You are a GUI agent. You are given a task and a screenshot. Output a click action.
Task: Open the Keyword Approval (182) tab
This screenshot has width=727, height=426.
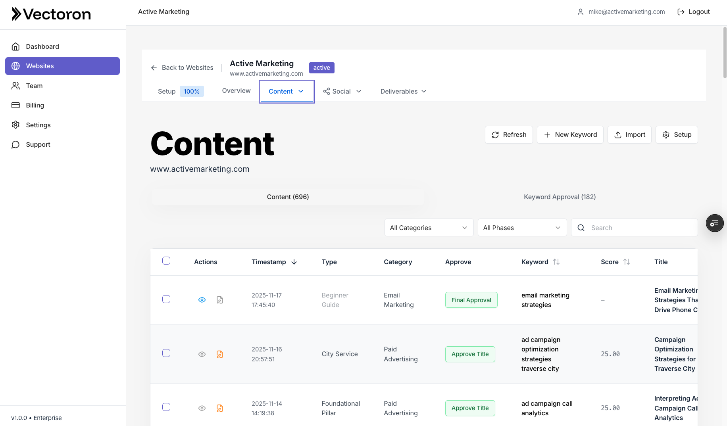point(560,197)
